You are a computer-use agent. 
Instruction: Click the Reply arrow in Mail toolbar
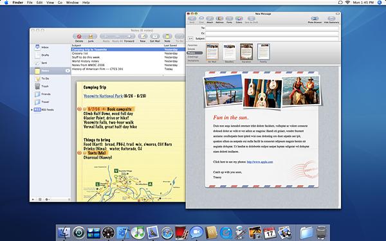106,37
